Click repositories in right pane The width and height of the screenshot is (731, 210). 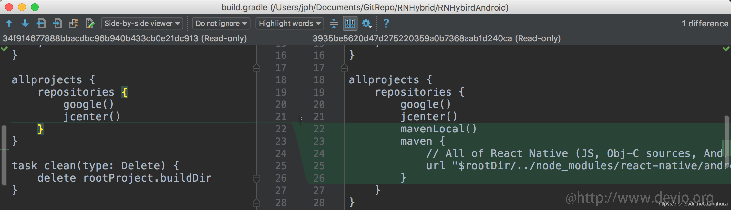pos(413,92)
